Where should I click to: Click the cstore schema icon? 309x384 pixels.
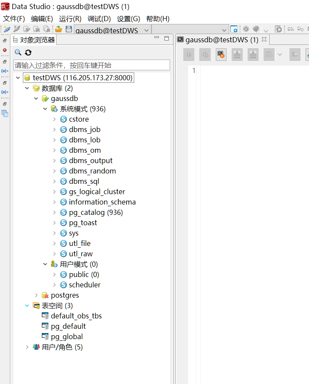(63, 119)
